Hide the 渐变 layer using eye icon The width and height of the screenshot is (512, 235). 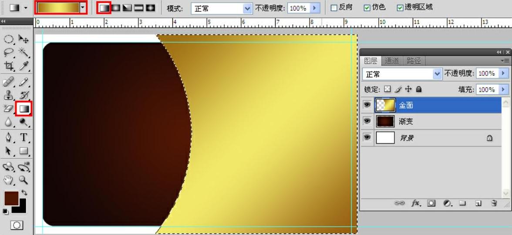[x=367, y=121]
